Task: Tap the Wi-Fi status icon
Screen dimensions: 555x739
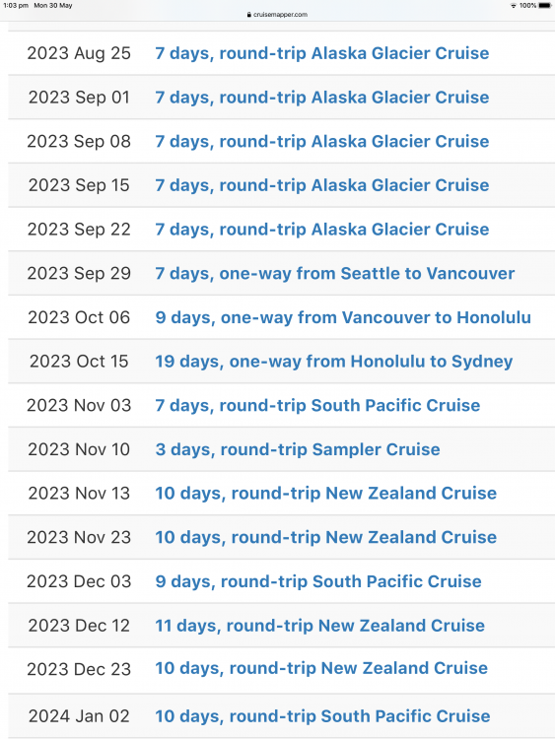Action: click(513, 6)
